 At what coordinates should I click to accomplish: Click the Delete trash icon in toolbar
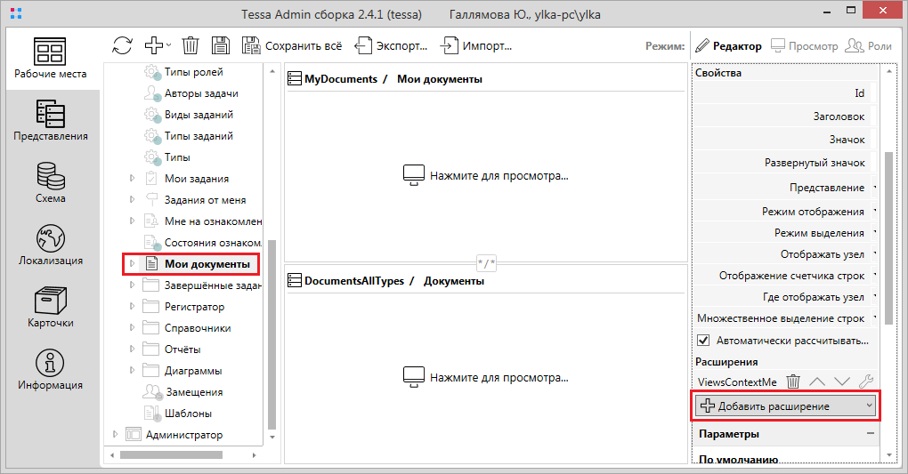click(191, 45)
